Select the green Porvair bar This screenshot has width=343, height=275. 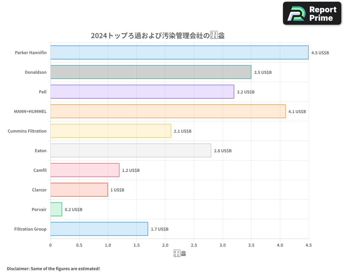click(56, 209)
